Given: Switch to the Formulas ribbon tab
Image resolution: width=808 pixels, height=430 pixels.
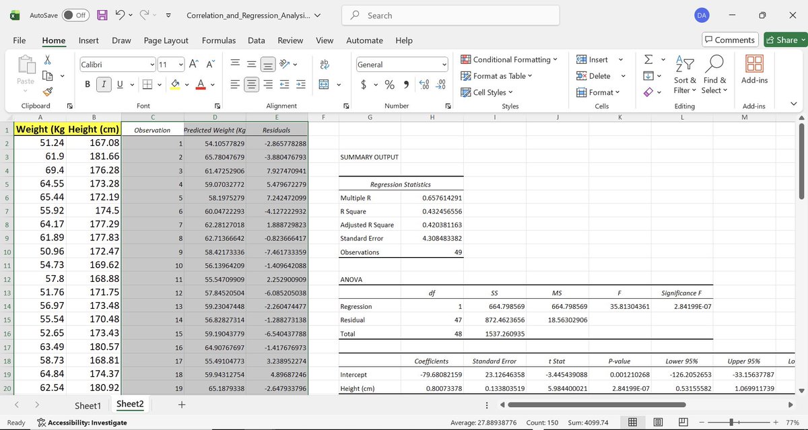Looking at the screenshot, I should point(218,40).
